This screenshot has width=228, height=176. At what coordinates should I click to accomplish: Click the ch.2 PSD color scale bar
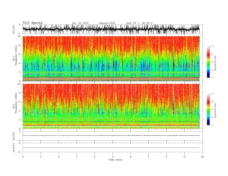(x=208, y=110)
